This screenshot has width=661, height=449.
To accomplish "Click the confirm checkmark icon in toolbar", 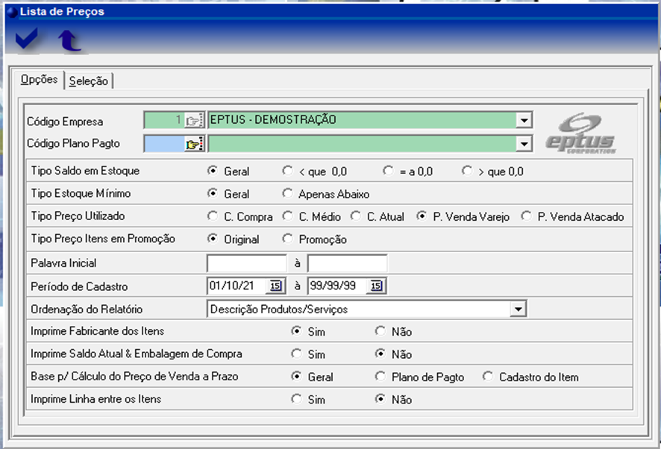I will coord(27,41).
